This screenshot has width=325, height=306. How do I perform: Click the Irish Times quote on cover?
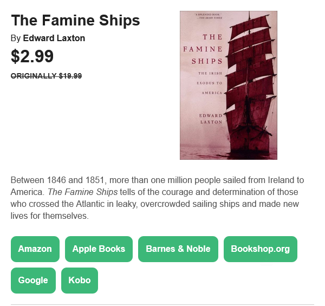[x=208, y=16]
